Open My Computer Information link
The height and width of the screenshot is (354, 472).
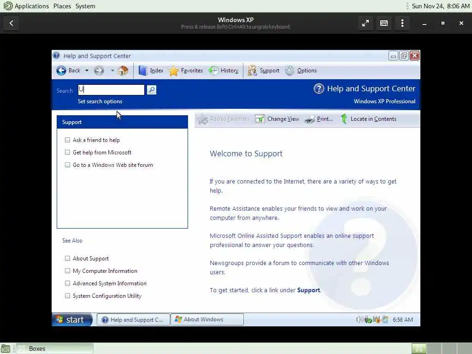pos(105,271)
